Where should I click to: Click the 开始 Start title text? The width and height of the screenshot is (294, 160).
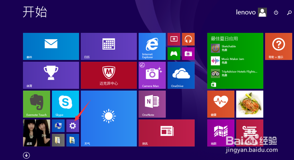point(35,12)
